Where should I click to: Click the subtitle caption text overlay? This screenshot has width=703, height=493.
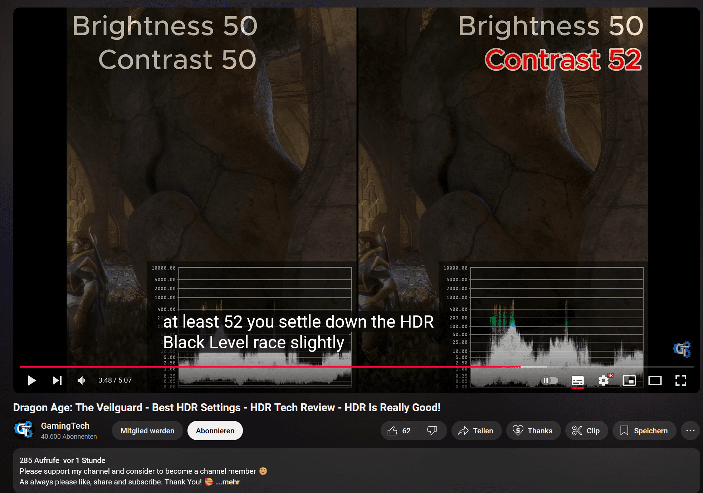point(298,332)
